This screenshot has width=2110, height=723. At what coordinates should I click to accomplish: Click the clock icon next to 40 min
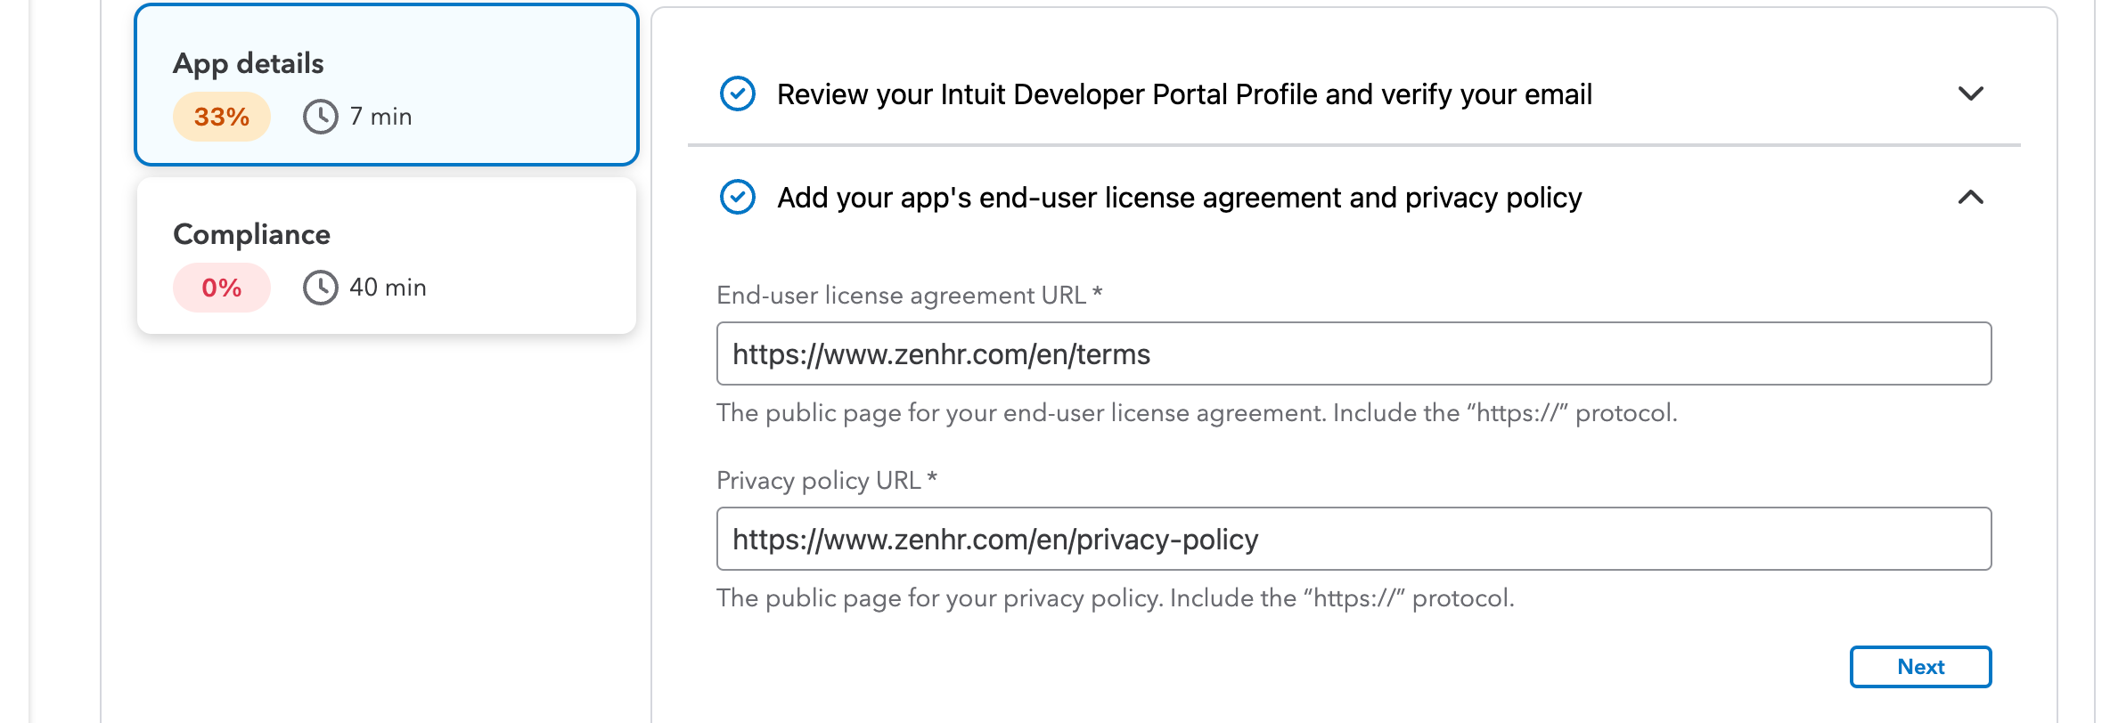321,288
